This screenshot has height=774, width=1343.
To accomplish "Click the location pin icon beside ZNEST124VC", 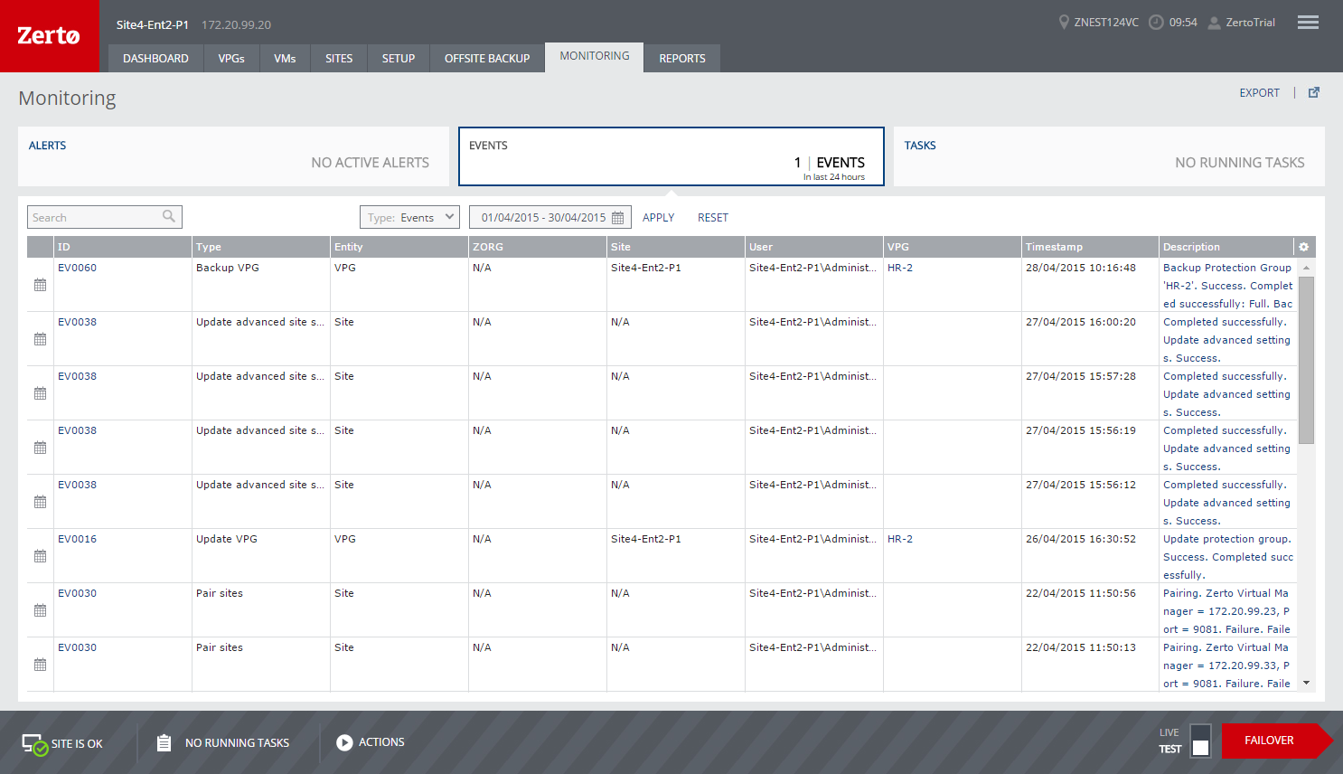I will pyautogui.click(x=1064, y=22).
